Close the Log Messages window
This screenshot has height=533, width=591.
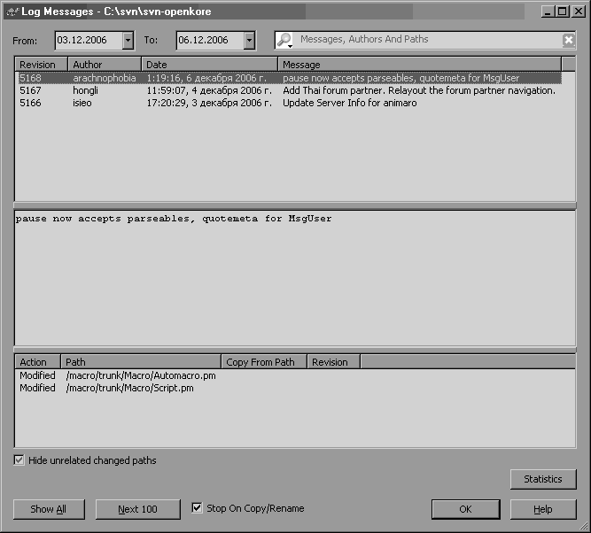click(579, 12)
